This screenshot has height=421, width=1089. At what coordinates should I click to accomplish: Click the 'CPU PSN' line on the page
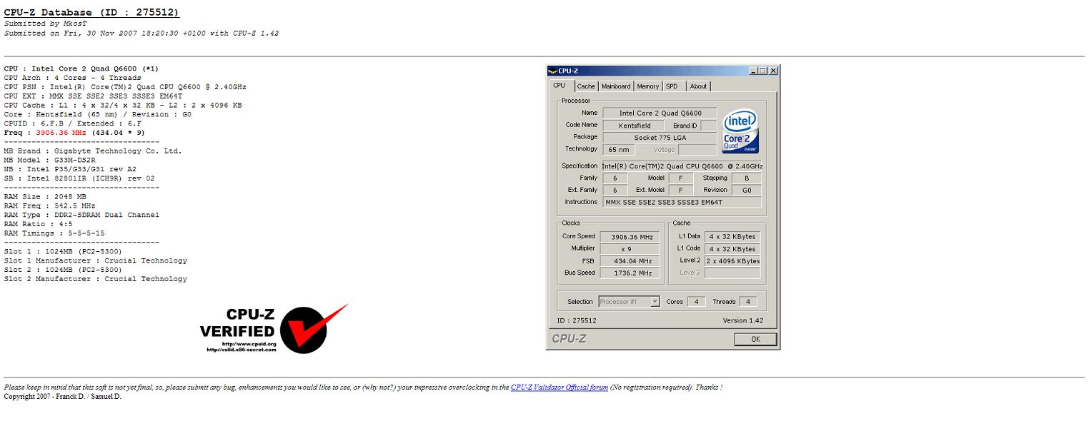(x=125, y=87)
